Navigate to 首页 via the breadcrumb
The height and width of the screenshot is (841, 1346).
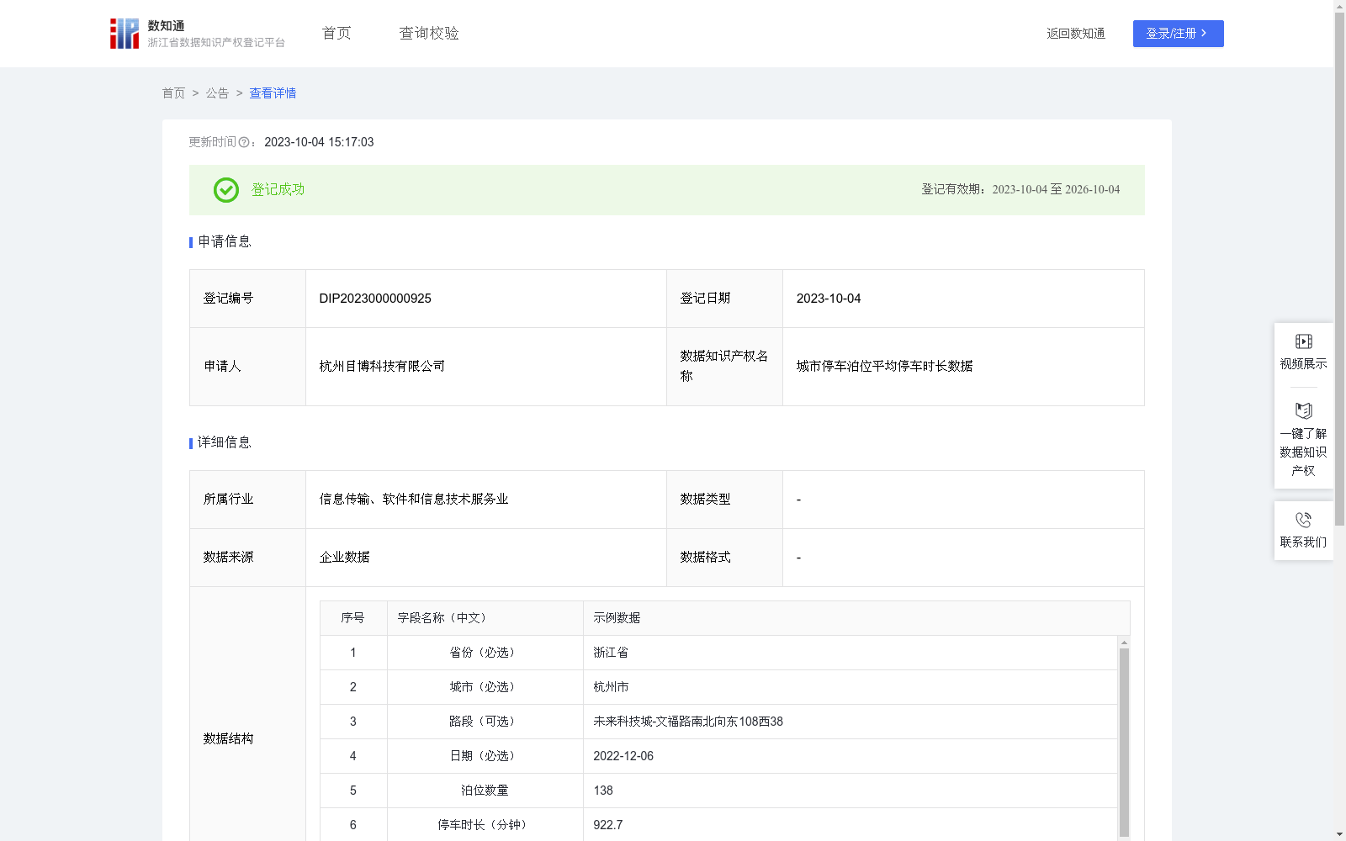(x=173, y=93)
